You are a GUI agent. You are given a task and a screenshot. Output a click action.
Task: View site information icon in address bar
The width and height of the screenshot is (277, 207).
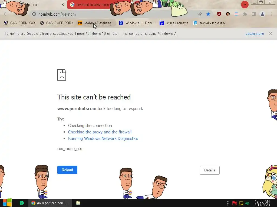pyautogui.click(x=34, y=14)
